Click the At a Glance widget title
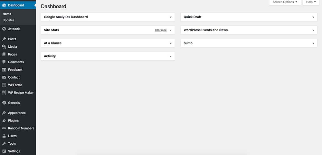This screenshot has width=322, height=155. click(52, 43)
